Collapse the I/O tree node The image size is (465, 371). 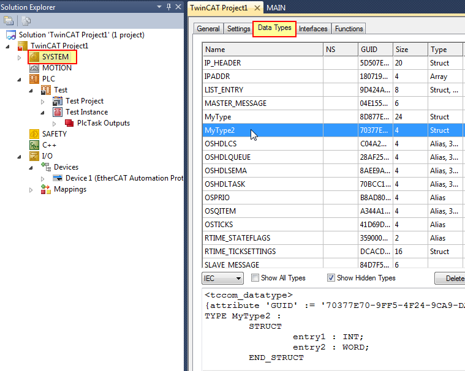19,157
